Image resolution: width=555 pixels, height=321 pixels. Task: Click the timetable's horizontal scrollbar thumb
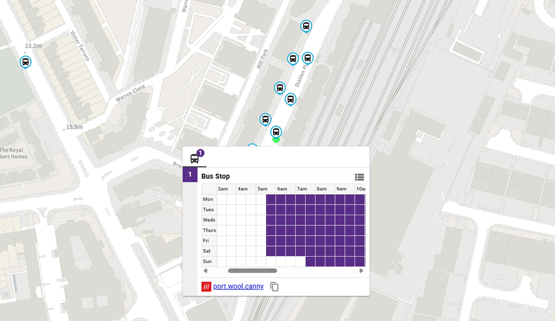[x=252, y=271]
